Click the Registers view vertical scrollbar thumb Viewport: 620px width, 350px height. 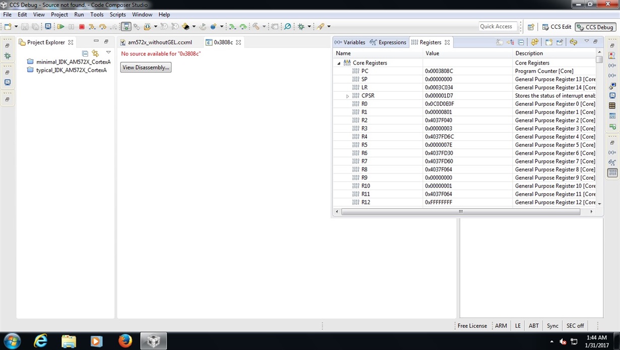(x=599, y=59)
